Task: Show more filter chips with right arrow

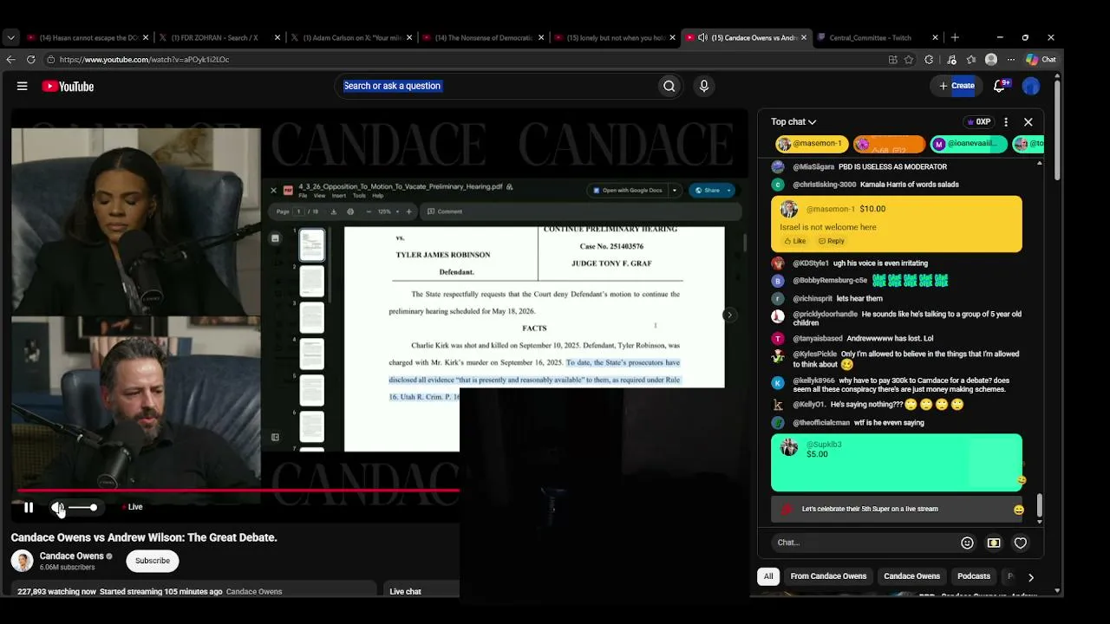Action: (1030, 577)
